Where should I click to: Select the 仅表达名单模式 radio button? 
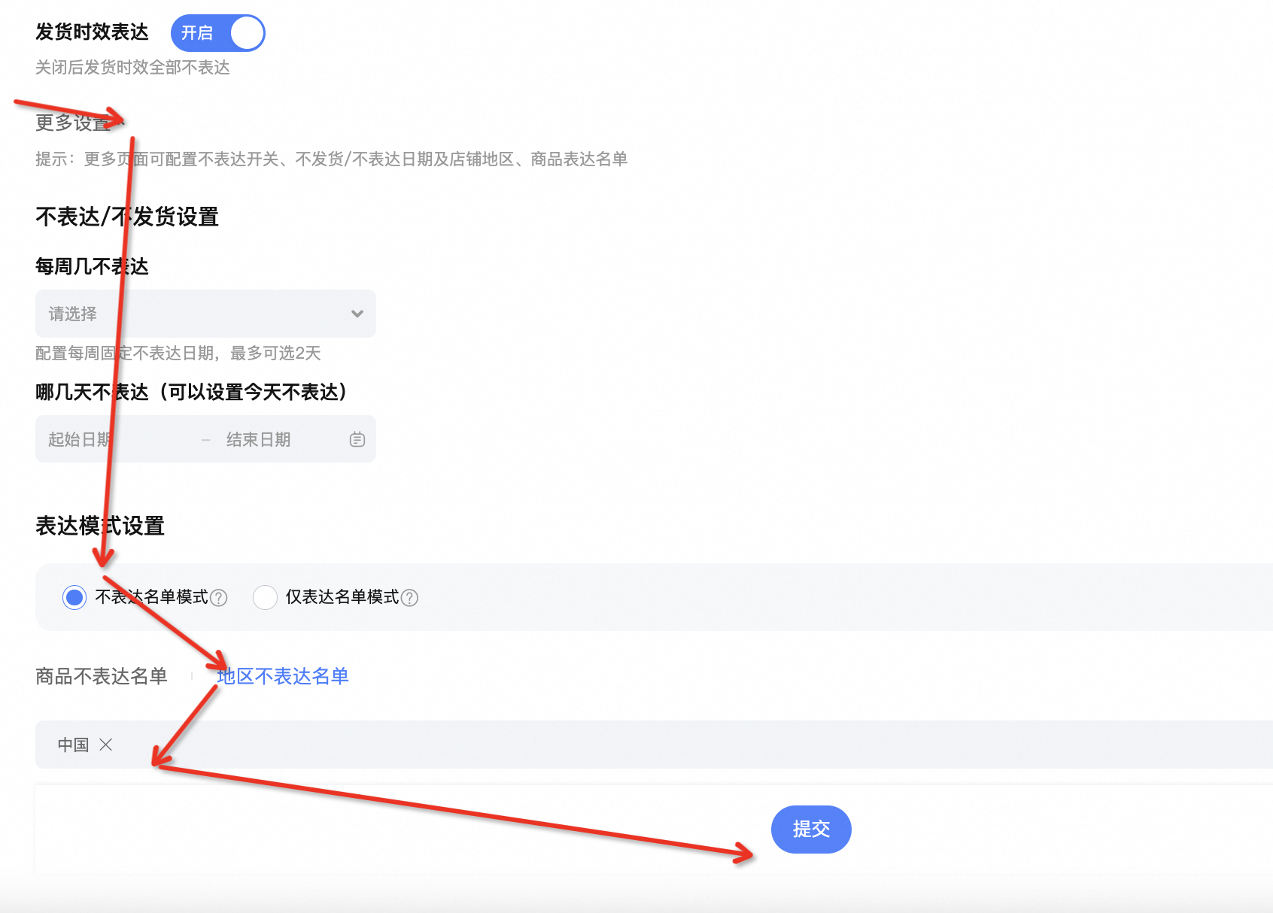(x=265, y=597)
